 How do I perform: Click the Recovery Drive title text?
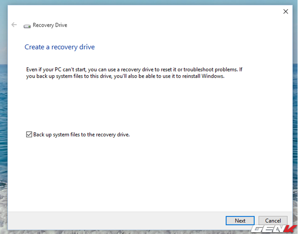point(50,25)
